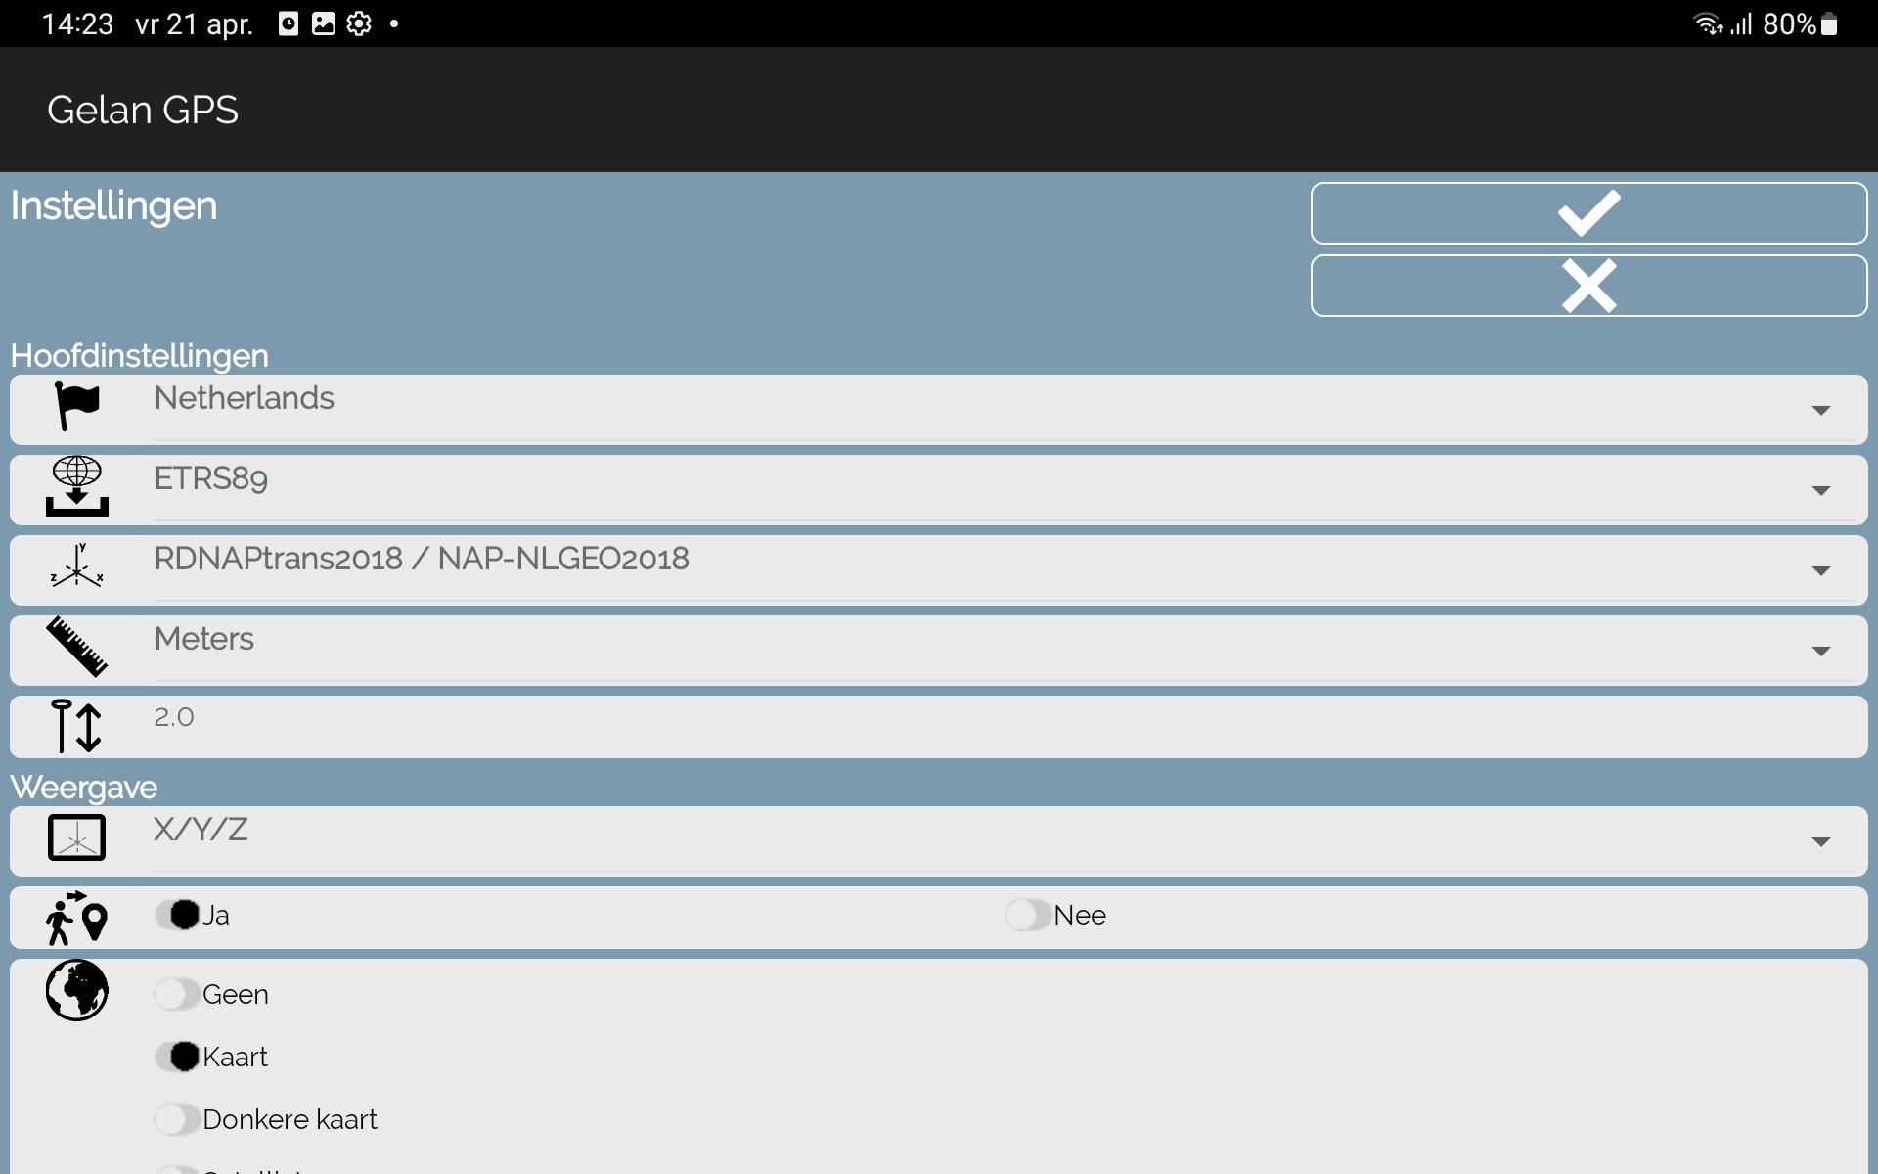Select the Geen map option
The height and width of the screenshot is (1174, 1878).
tap(211, 994)
